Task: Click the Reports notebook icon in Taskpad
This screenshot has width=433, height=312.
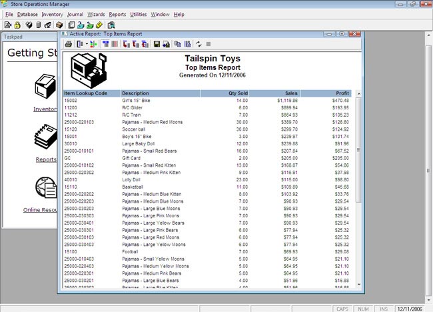Action: [46, 137]
